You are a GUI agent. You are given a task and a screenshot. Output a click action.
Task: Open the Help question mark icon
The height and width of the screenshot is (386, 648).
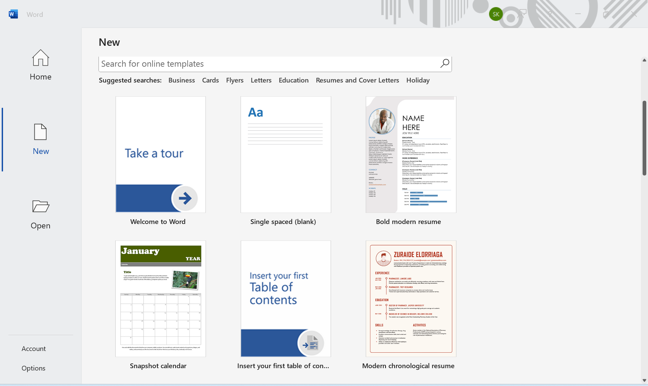coord(550,14)
